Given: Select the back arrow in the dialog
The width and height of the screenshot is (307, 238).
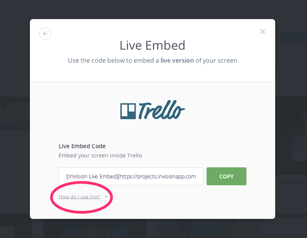Looking at the screenshot, I should point(45,34).
